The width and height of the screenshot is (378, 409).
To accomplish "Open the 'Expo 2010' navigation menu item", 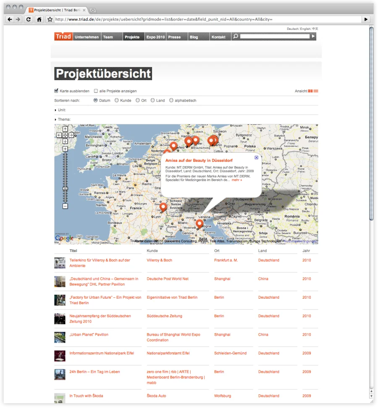I will click(155, 37).
